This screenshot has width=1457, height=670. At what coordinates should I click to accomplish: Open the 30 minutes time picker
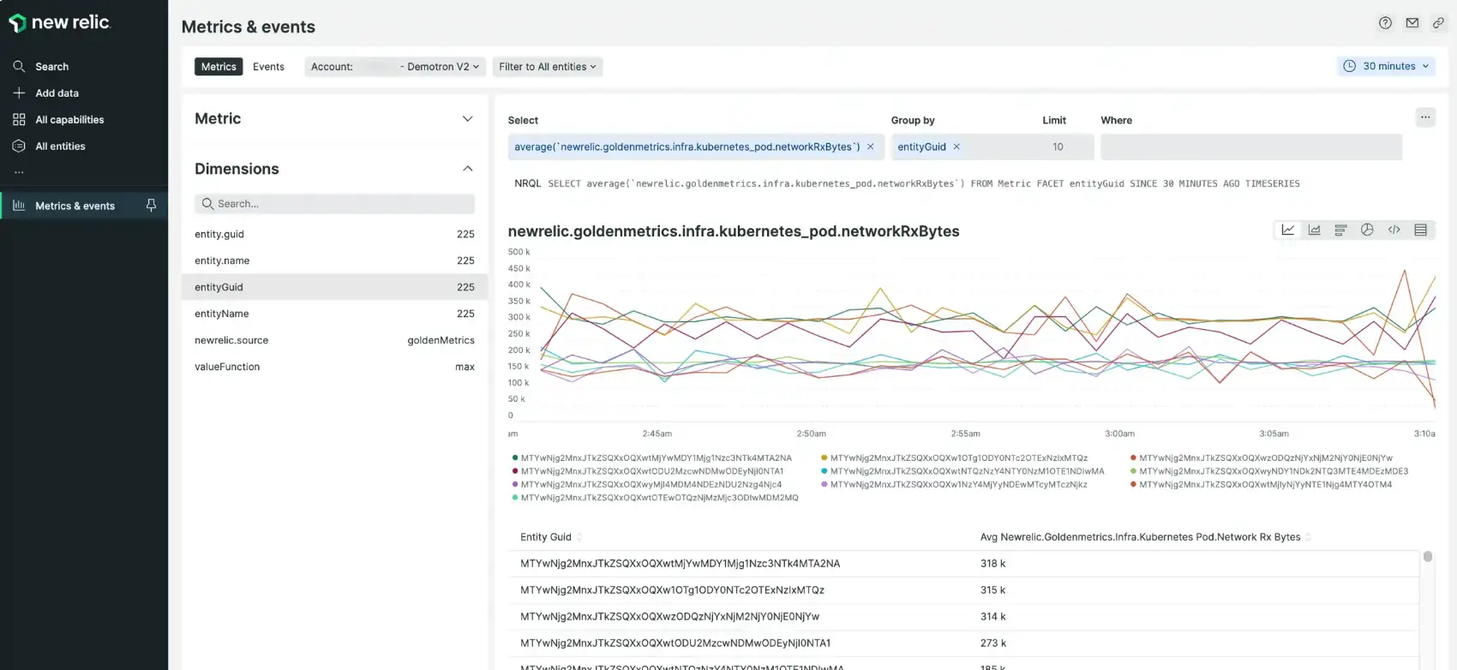click(x=1386, y=66)
